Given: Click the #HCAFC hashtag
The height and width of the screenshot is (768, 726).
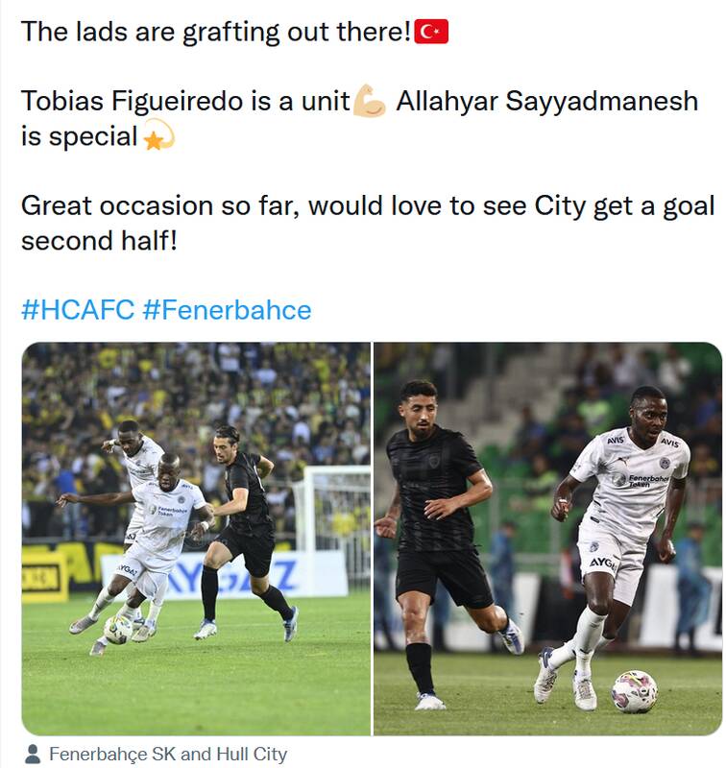Looking at the screenshot, I should 78,310.
